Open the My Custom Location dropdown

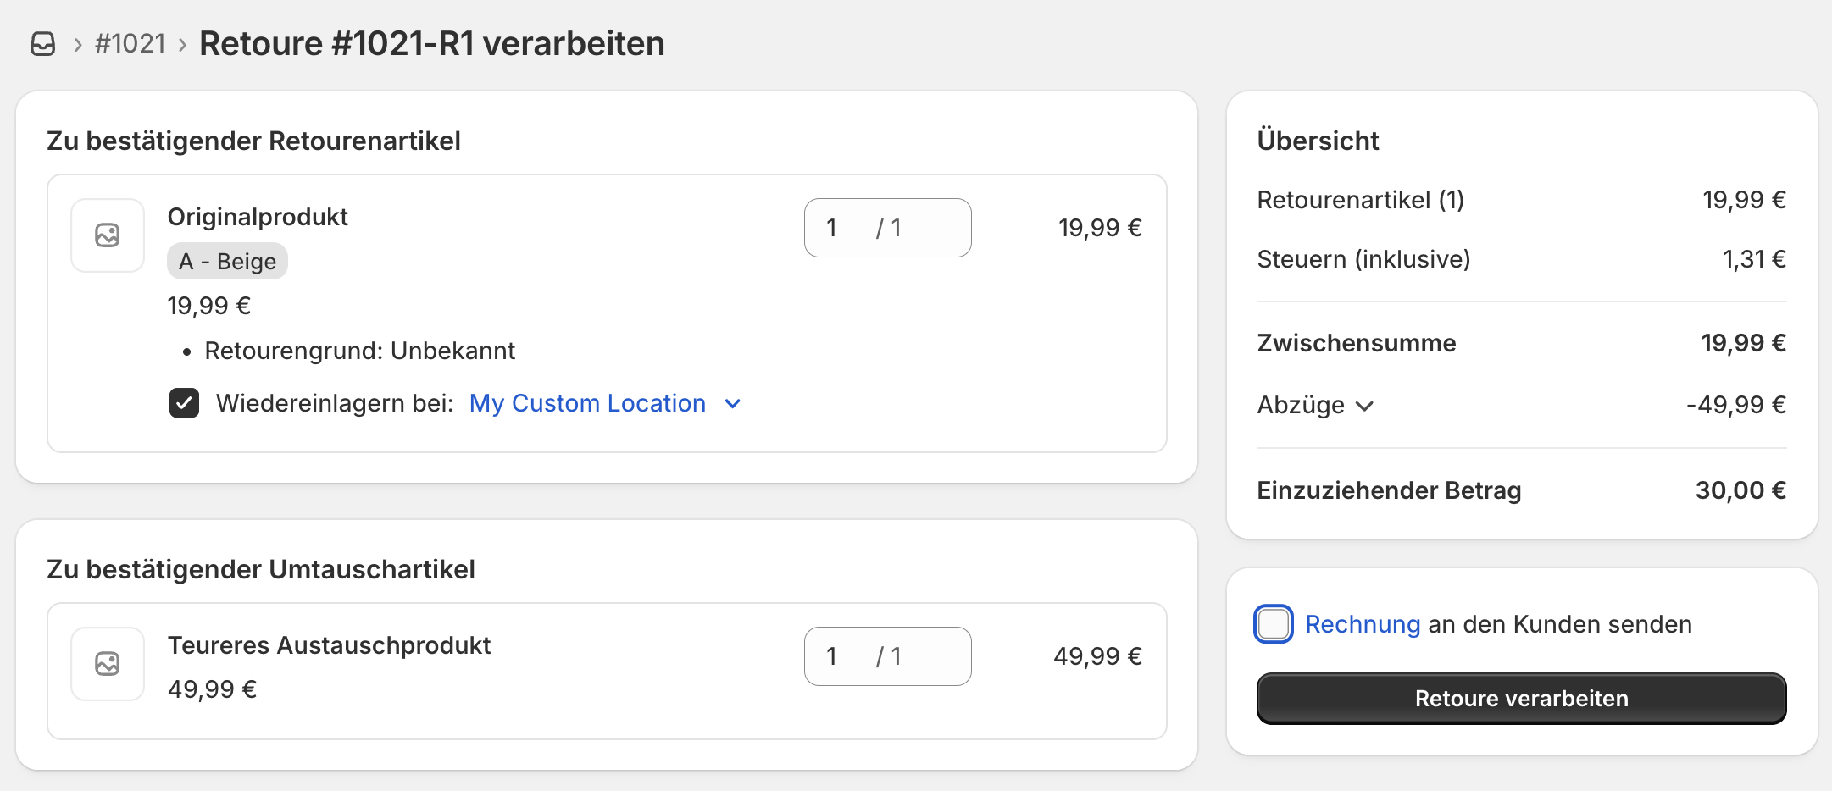pyautogui.click(x=587, y=403)
